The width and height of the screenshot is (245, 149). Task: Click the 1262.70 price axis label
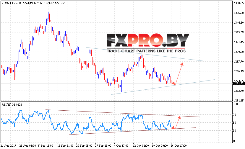pos(239,91)
